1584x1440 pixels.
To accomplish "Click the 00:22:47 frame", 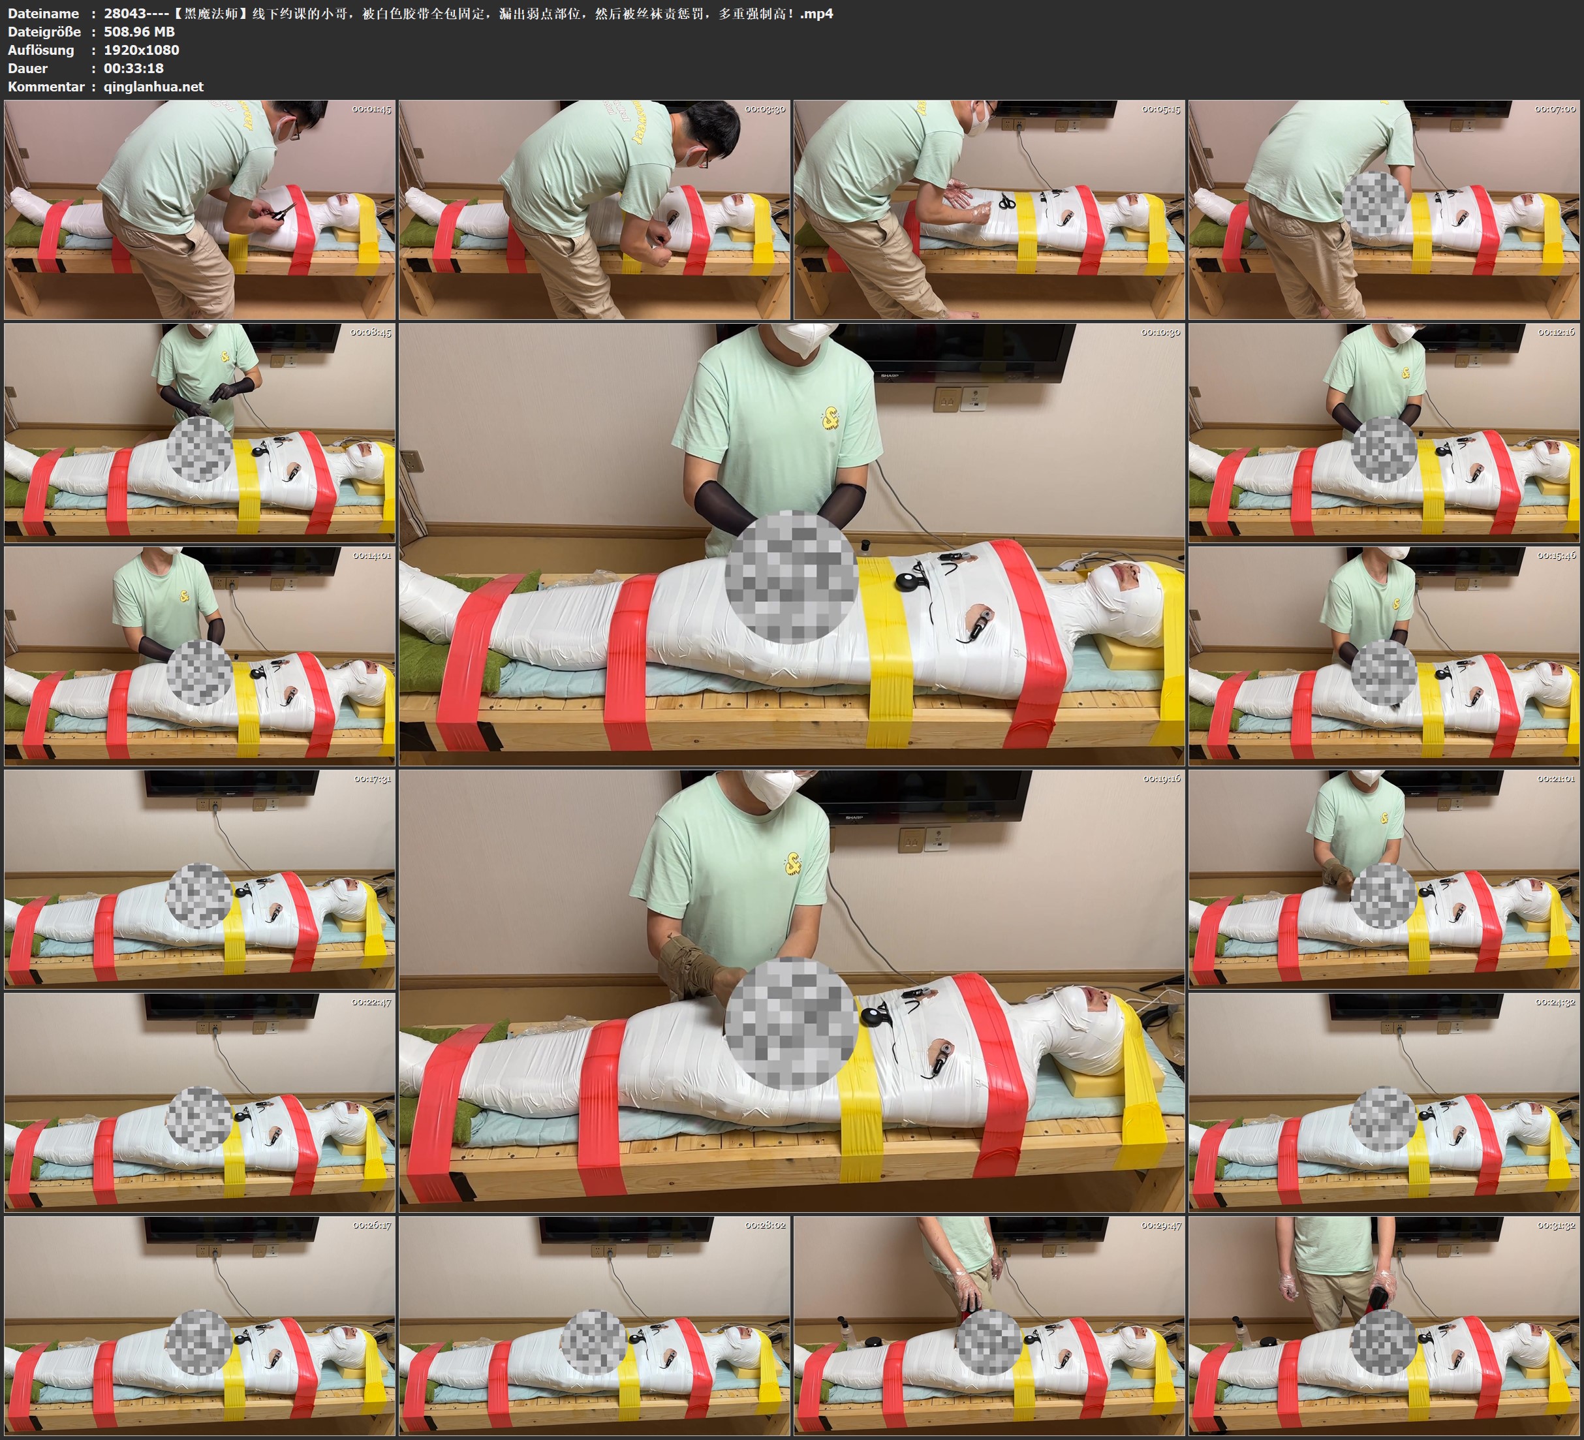I will click(x=200, y=1102).
